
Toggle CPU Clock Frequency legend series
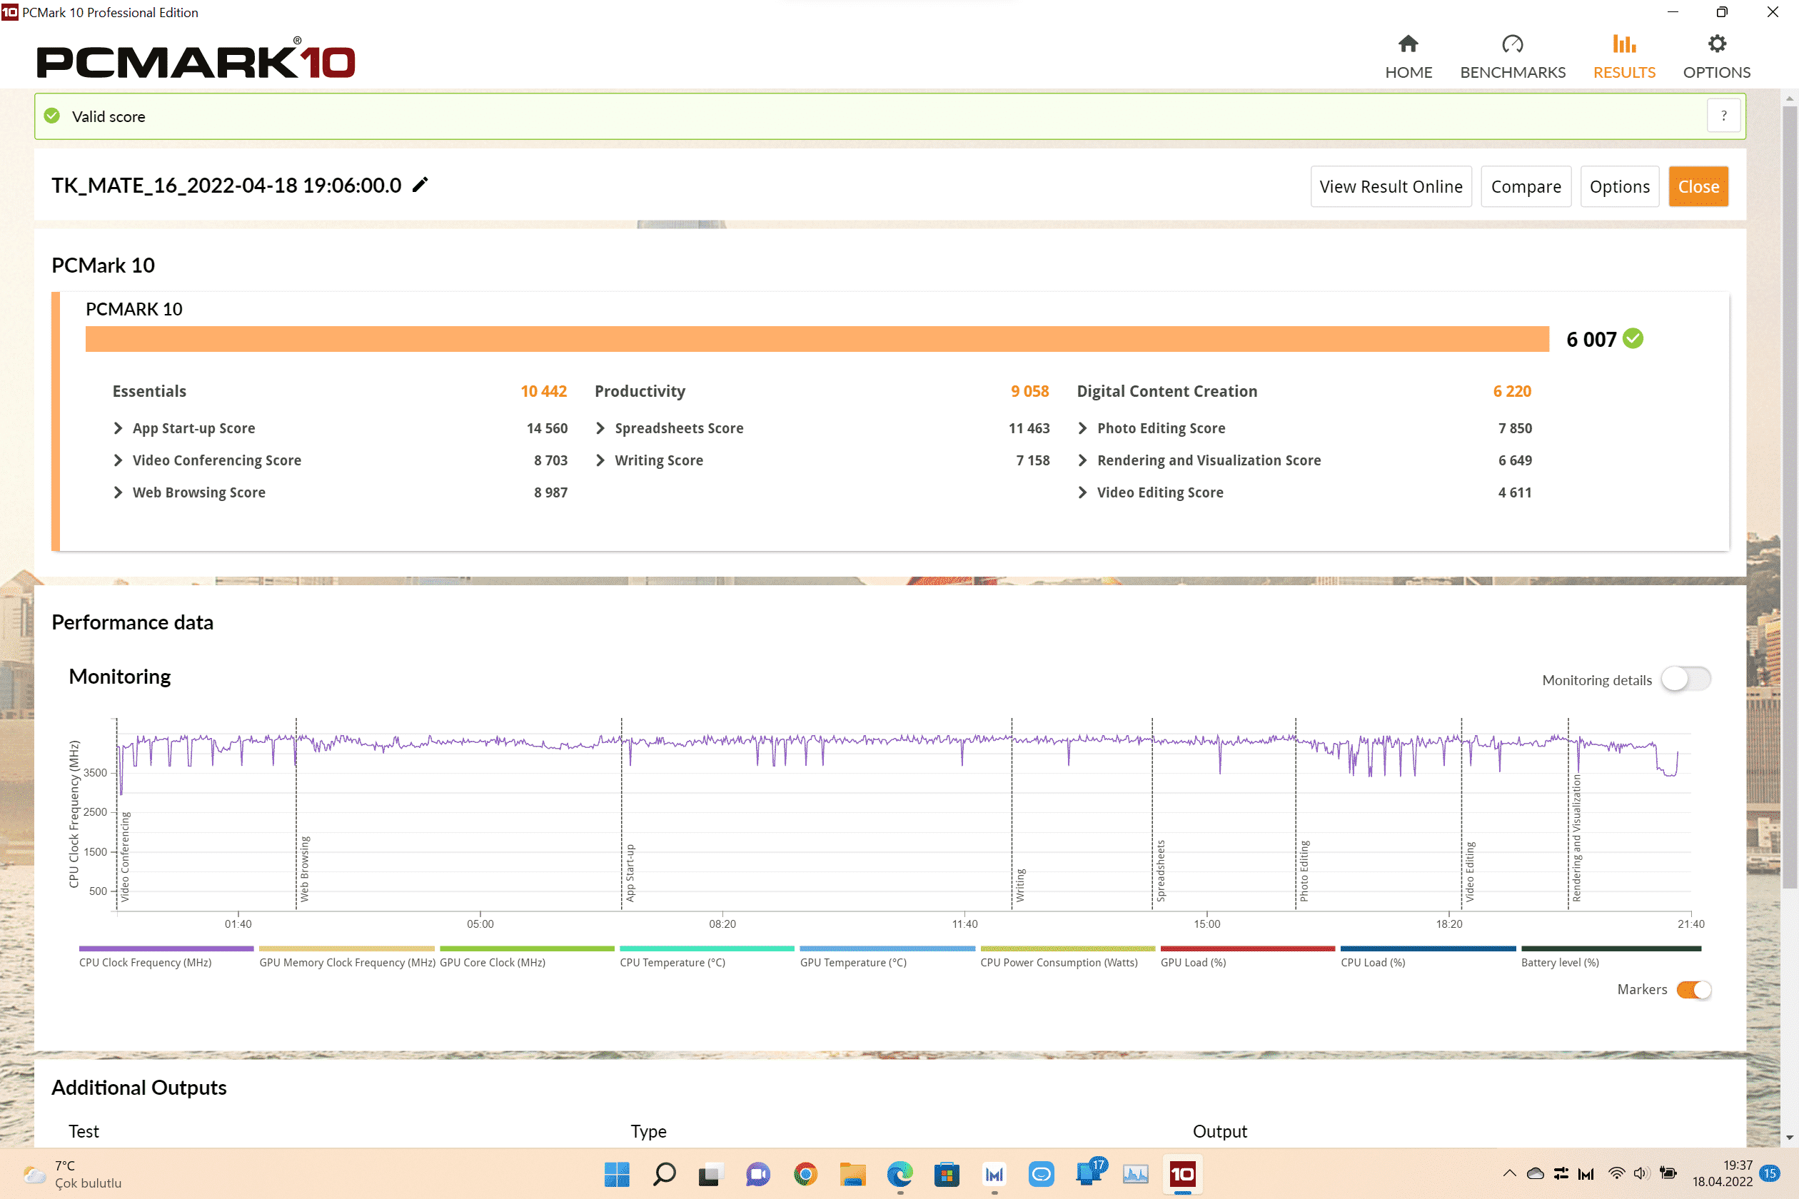(x=146, y=962)
